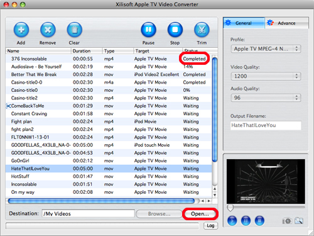Zoom the window with green button
Viewport: 314px width, 236px height.
pos(23,4)
